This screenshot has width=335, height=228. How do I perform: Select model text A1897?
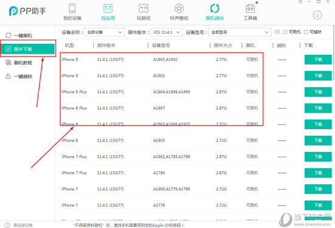(159, 109)
